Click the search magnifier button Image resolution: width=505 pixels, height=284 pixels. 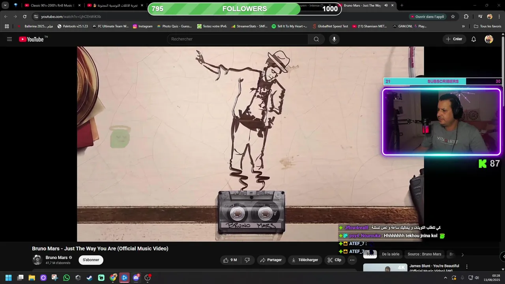tap(316, 39)
